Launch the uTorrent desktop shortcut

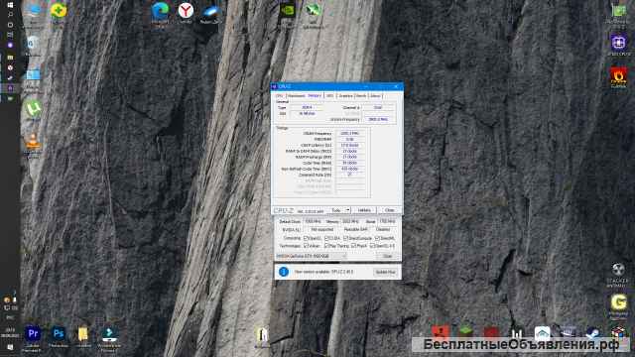coord(33,109)
